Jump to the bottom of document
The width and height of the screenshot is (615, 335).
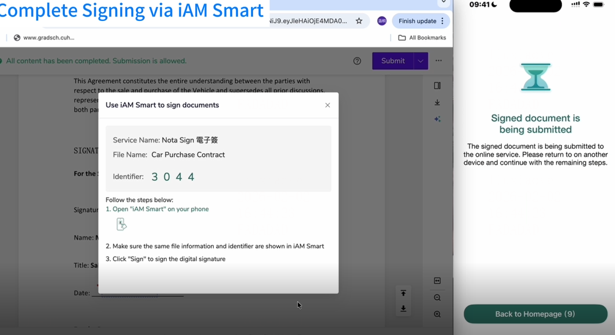pyautogui.click(x=403, y=308)
